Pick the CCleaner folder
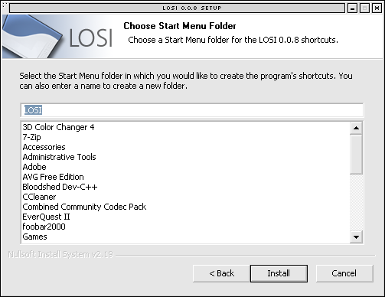Image resolution: width=385 pixels, height=297 pixels. click(39, 197)
